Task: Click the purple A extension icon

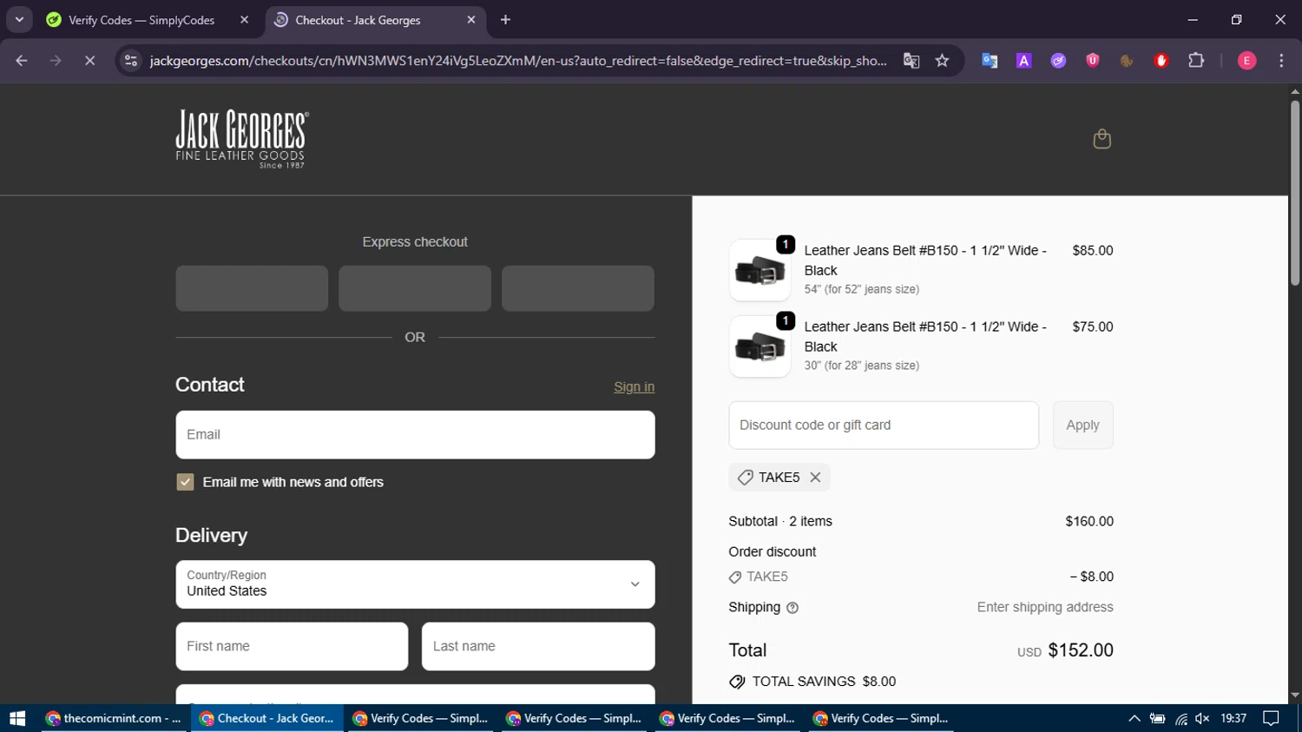Action: point(1024,60)
